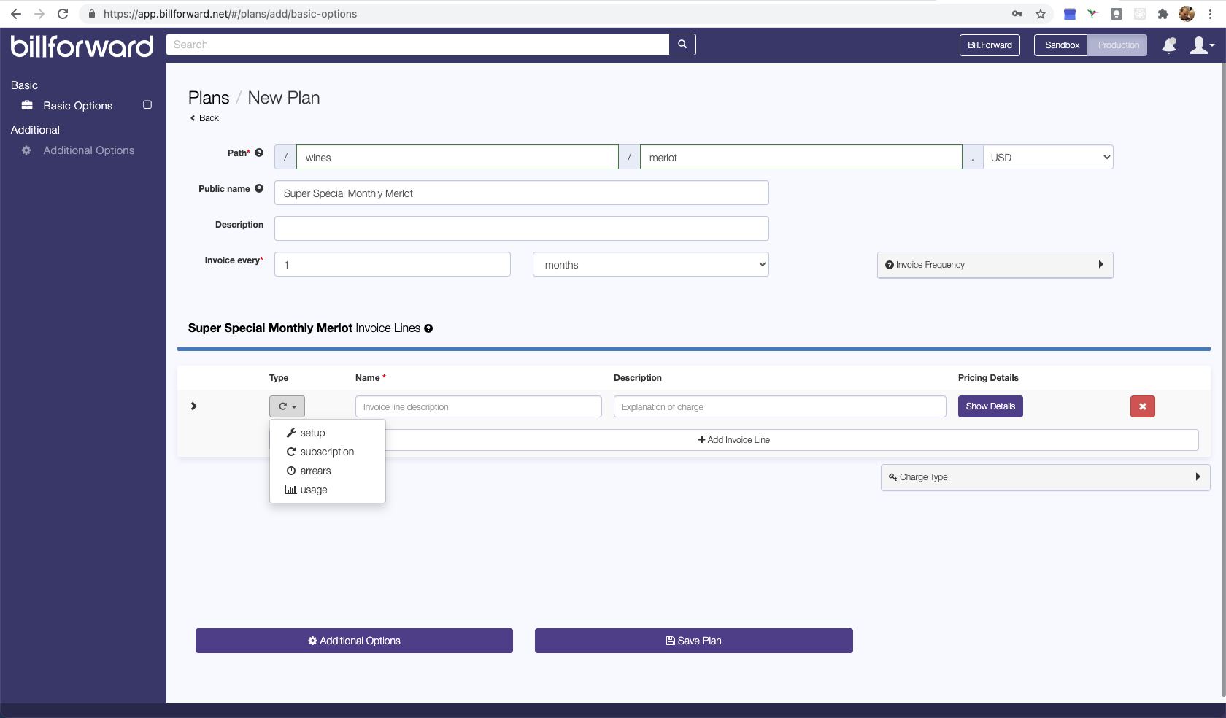Click the merlot path field

(x=801, y=158)
